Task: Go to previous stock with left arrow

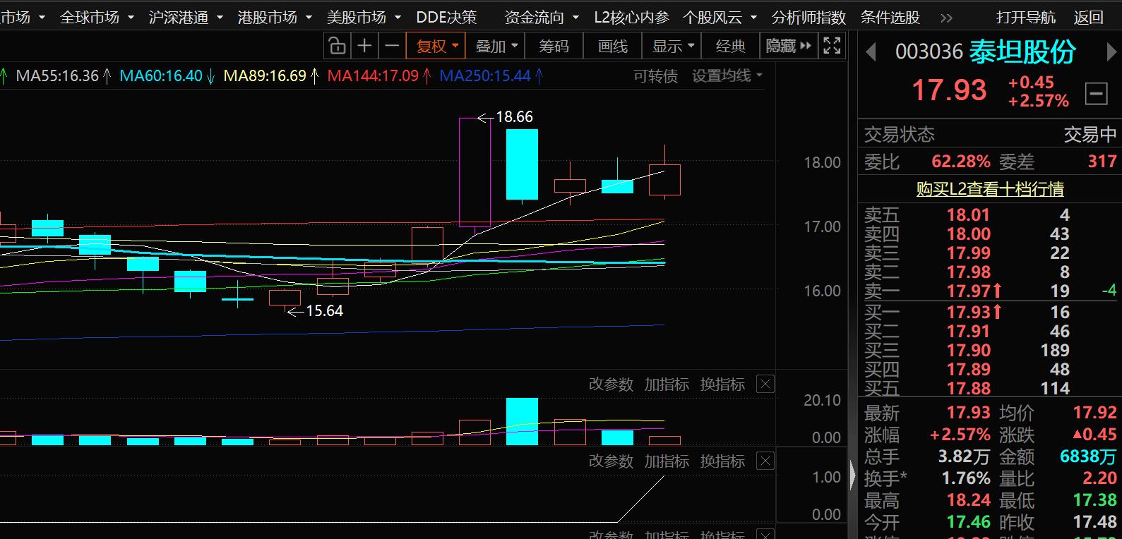Action: (871, 52)
